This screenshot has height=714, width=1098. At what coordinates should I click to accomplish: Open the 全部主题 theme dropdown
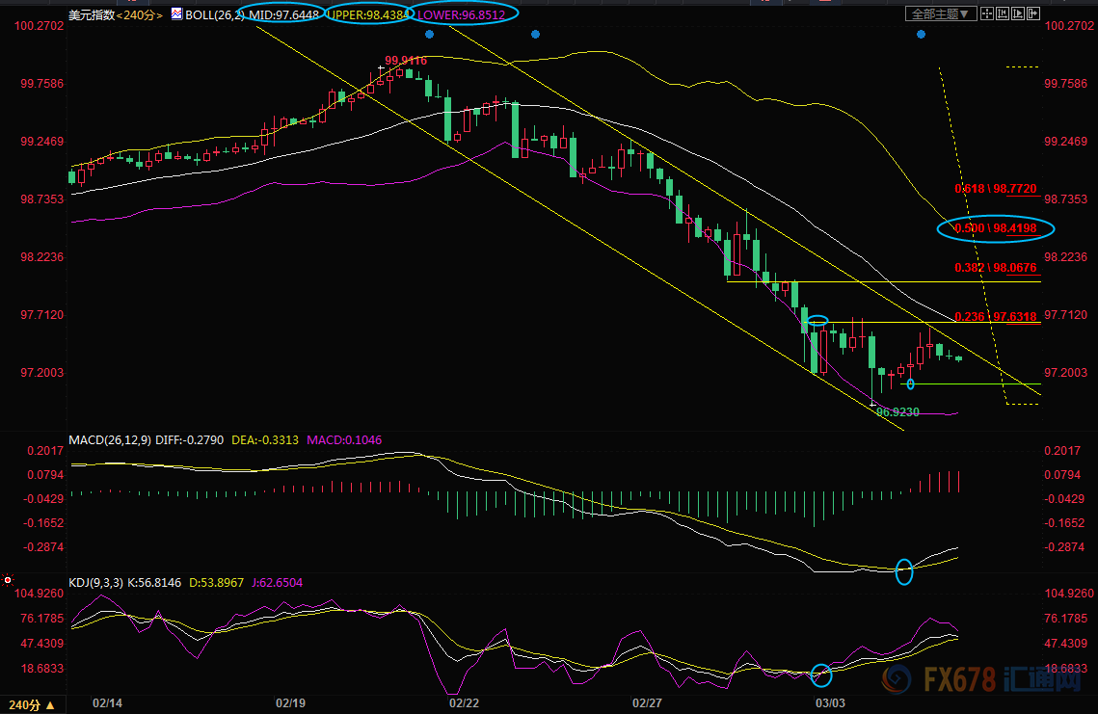point(941,13)
